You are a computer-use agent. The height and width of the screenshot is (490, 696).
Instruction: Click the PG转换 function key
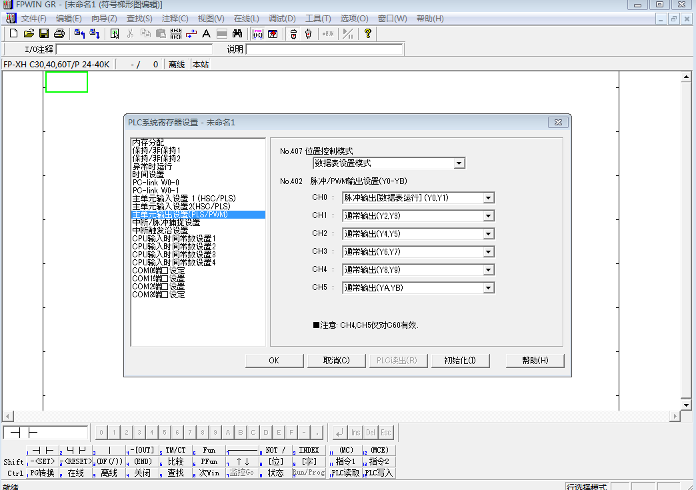point(43,473)
